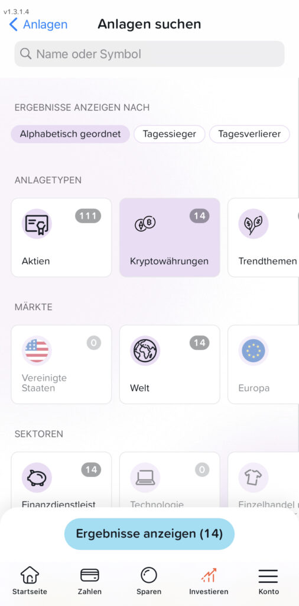Tap the Aktien certificate icon

37,223
